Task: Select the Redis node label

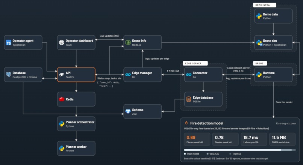Action: coord(70,99)
